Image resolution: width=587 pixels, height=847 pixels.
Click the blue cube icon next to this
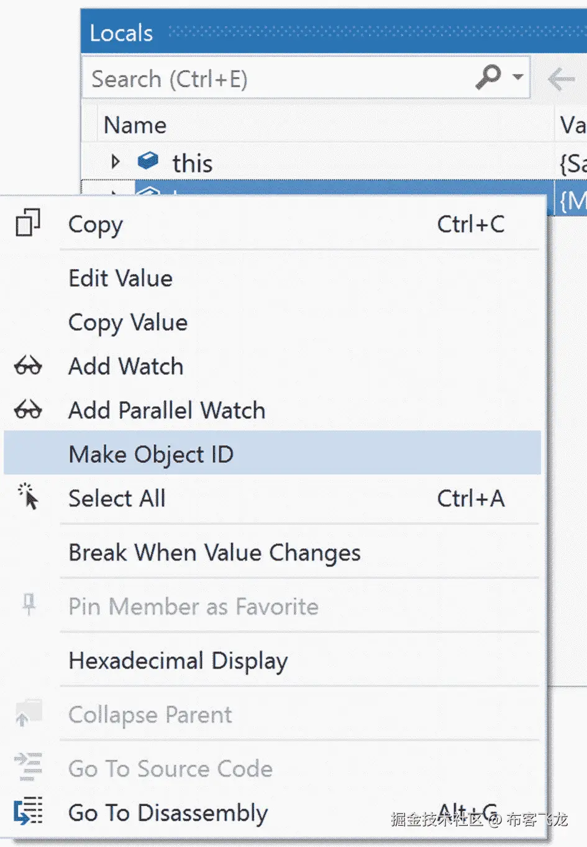(148, 161)
